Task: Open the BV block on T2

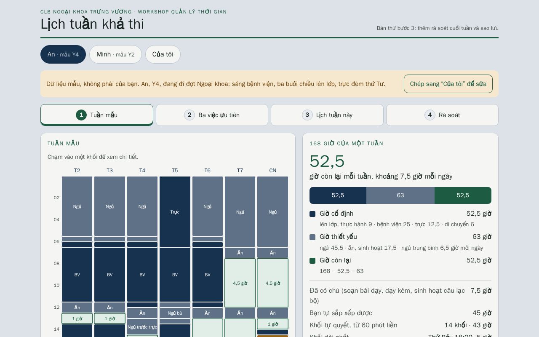Action: (77, 275)
